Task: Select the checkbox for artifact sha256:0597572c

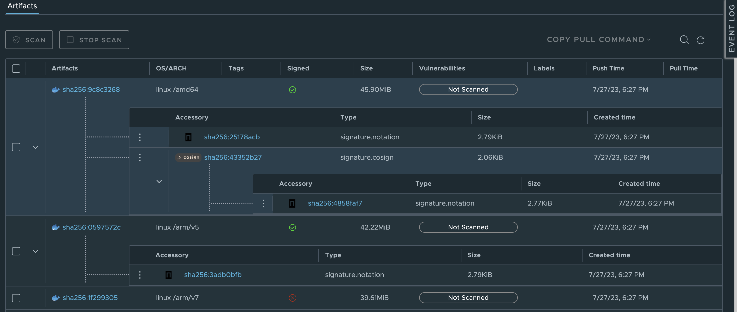Action: pyautogui.click(x=16, y=251)
